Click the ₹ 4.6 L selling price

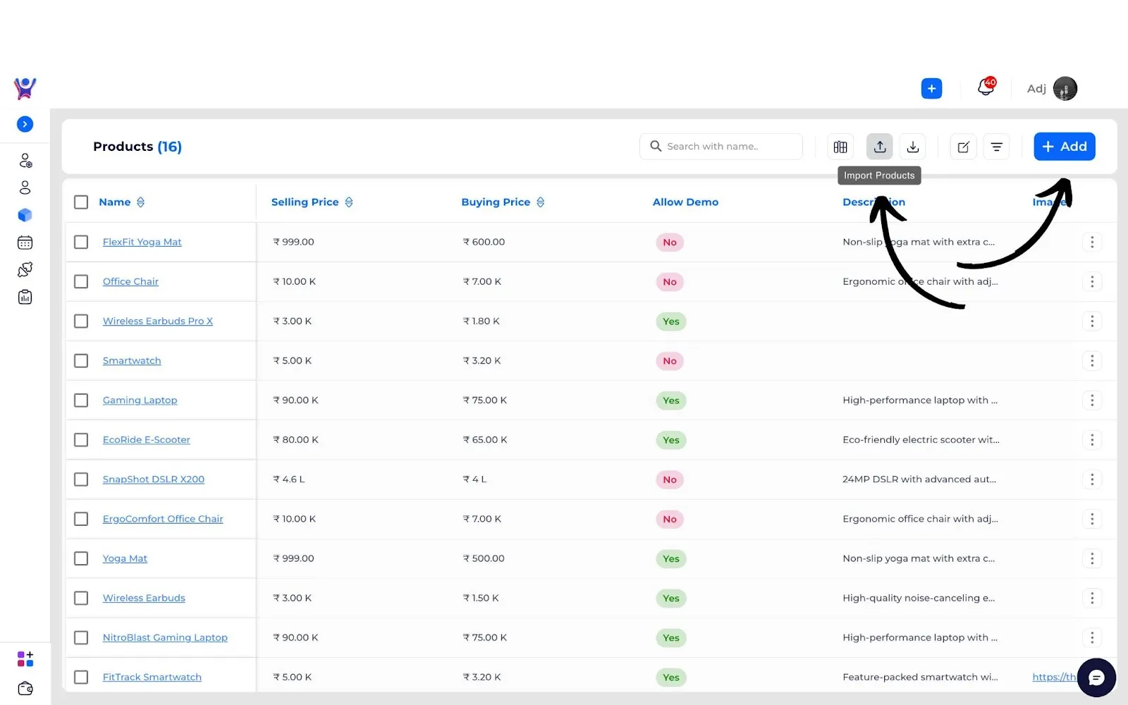289,479
